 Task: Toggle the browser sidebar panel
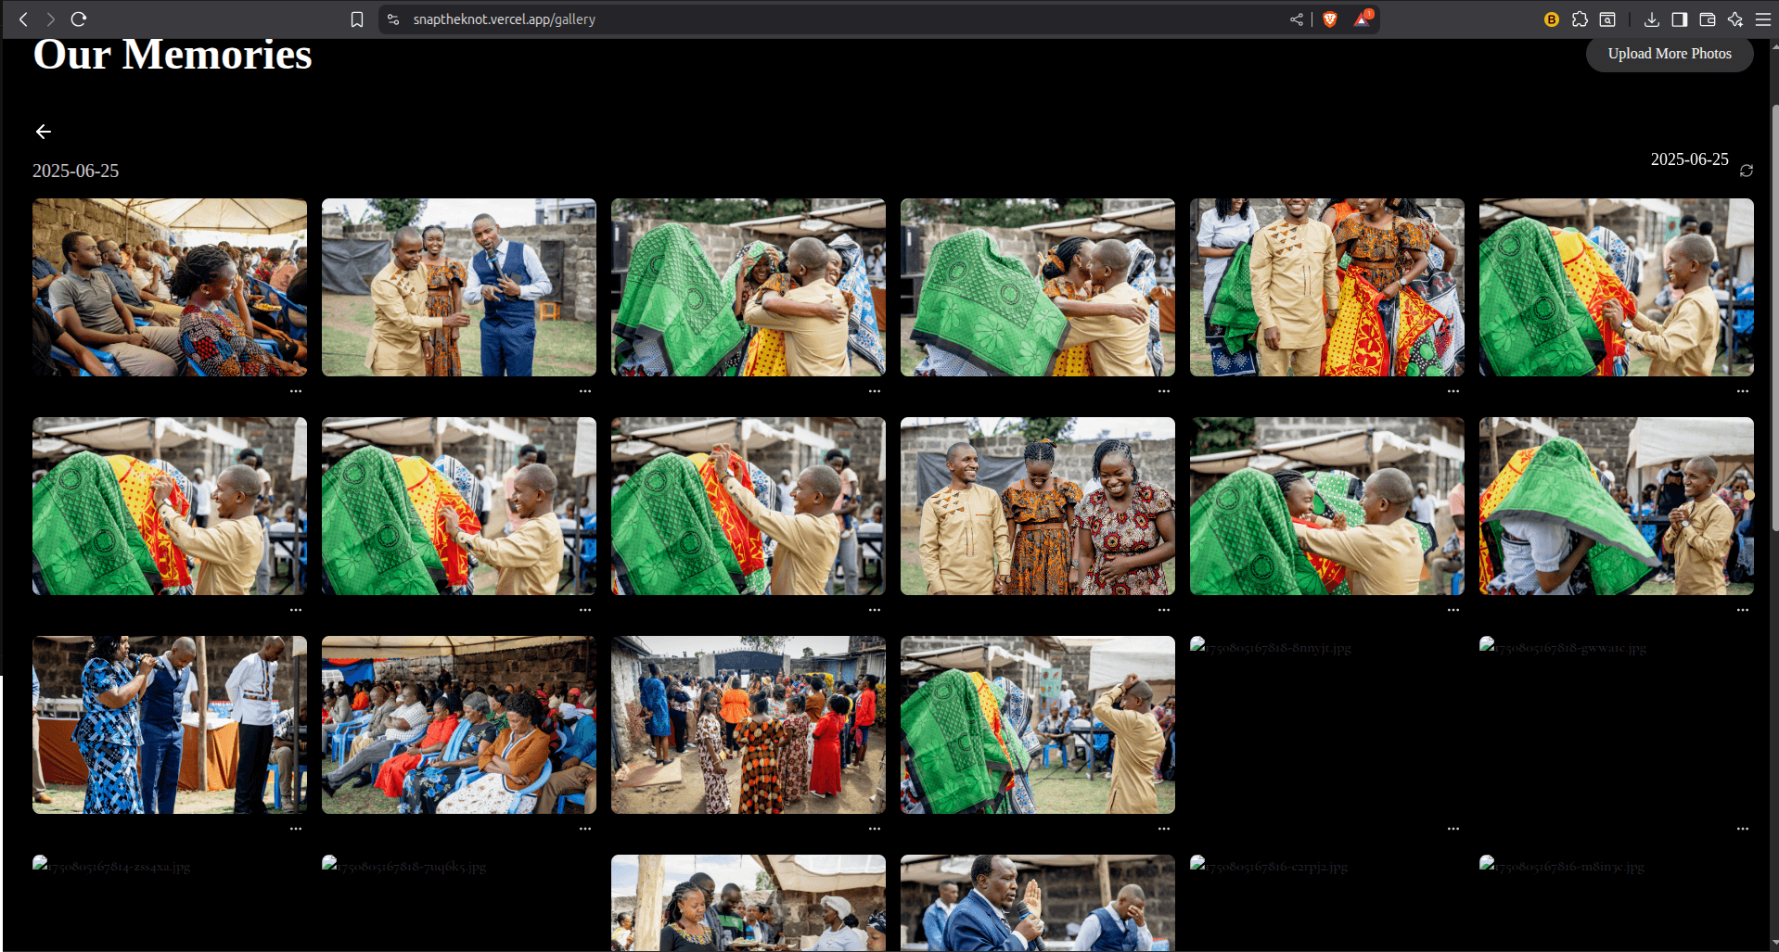1679,19
